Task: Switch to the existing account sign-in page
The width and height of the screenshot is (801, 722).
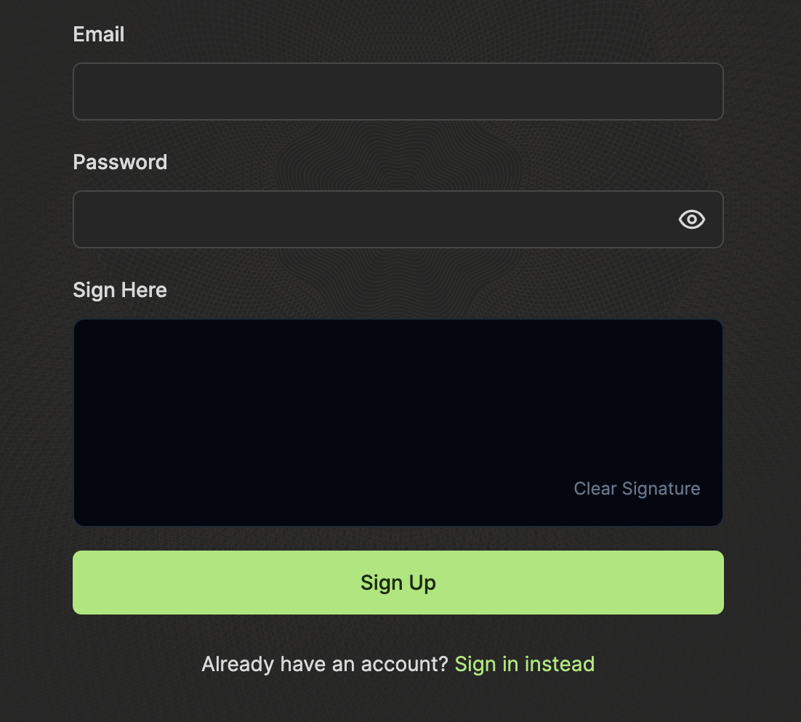Action: point(524,663)
